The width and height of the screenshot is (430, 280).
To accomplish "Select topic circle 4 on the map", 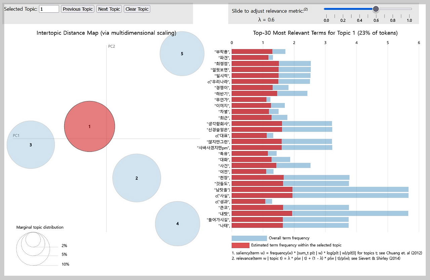I will (x=177, y=224).
